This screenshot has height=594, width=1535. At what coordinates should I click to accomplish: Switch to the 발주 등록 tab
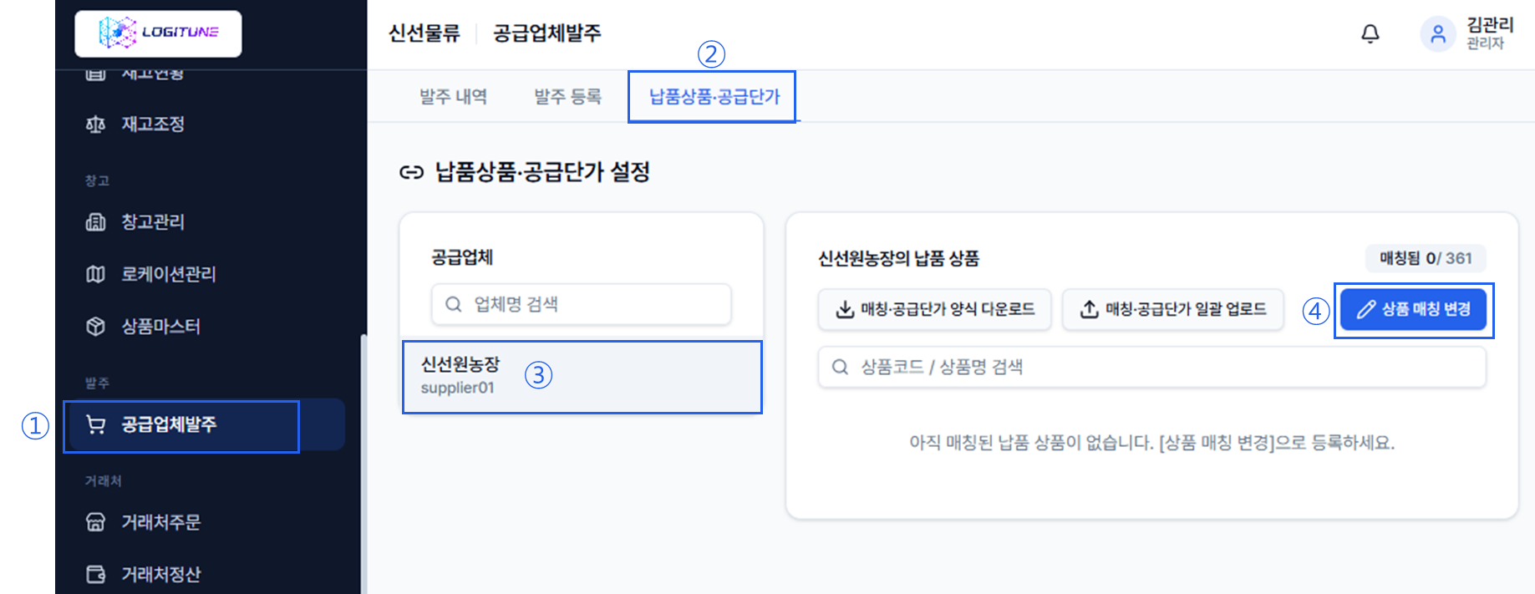(x=568, y=97)
